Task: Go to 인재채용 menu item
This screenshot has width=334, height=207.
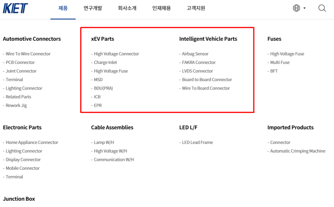Action: click(161, 8)
